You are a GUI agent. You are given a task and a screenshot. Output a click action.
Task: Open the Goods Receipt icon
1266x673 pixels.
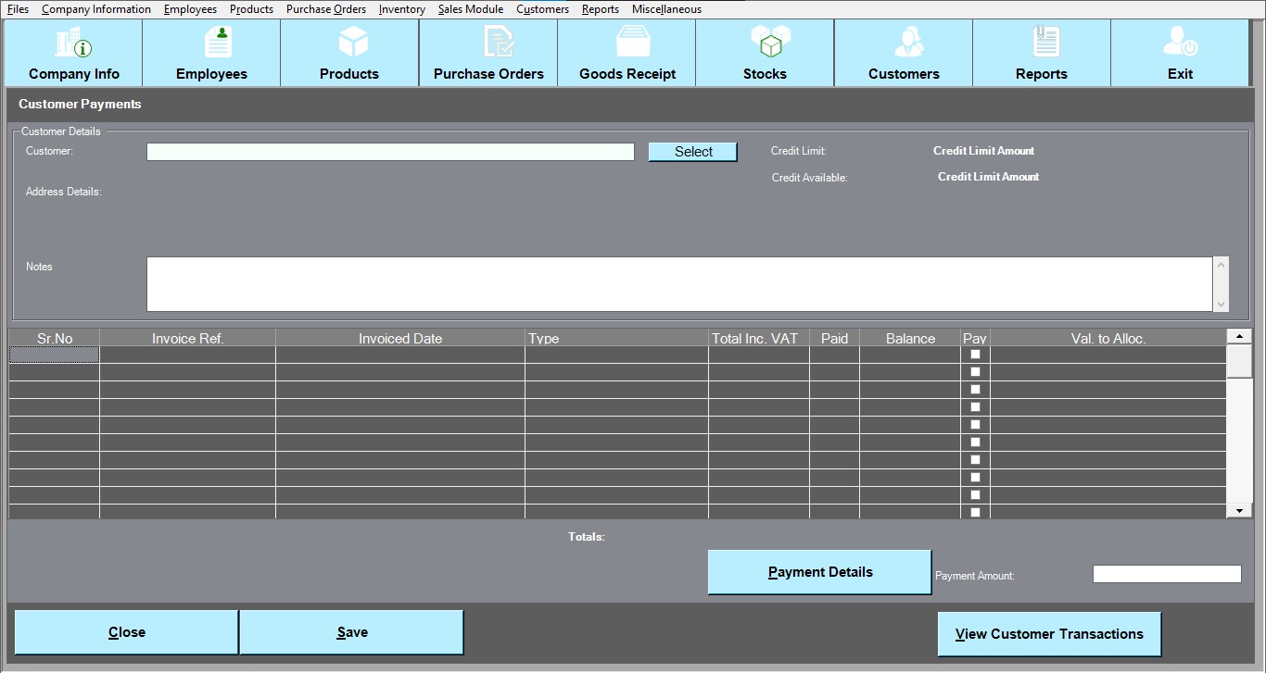(x=634, y=43)
